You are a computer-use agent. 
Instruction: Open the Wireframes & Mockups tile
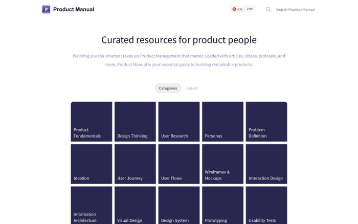point(223,164)
